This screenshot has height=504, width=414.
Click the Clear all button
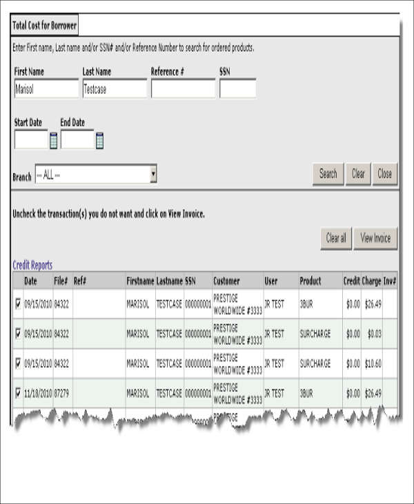coord(336,238)
